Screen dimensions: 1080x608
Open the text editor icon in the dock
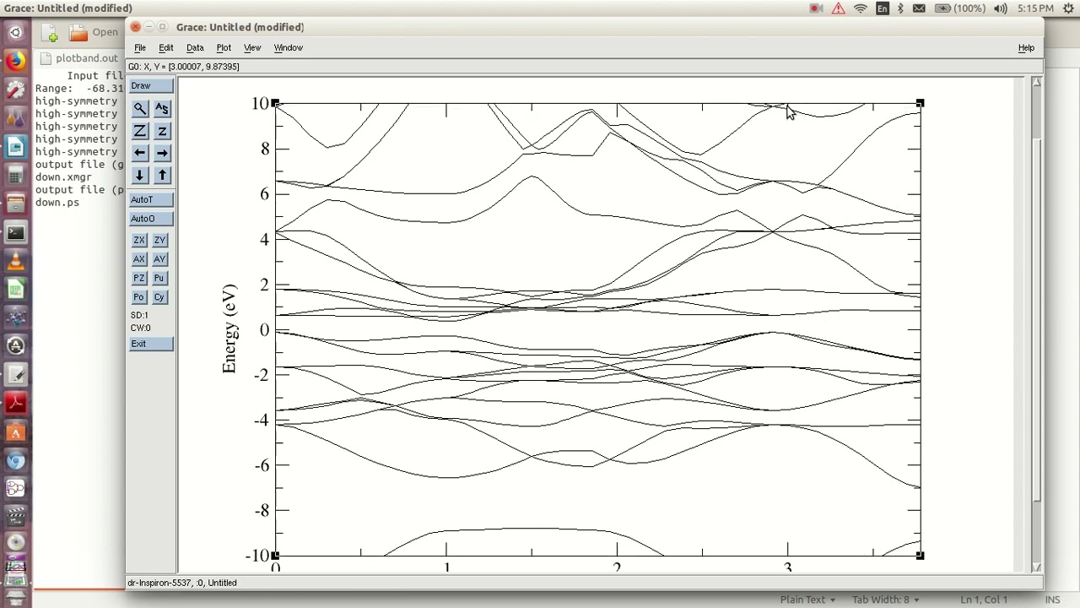16,375
